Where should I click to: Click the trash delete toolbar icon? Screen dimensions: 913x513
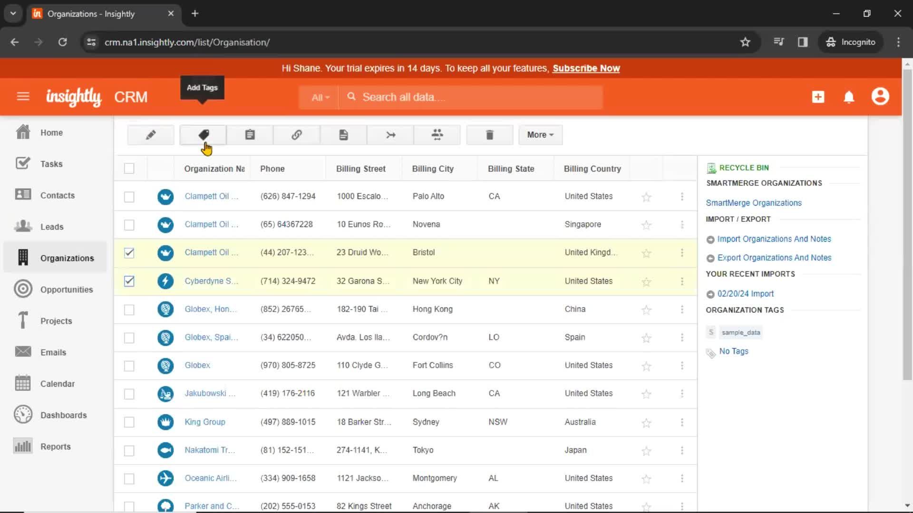[490, 135]
